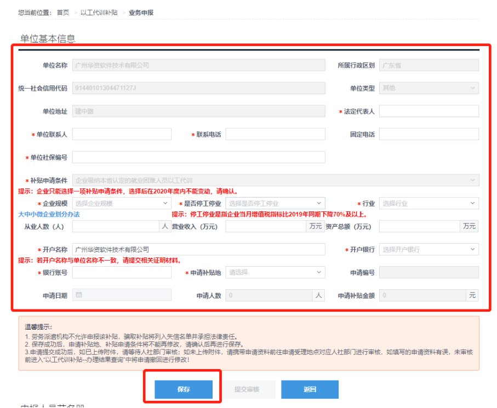Click the 银行账号 input field
497x408 pixels.
click(122, 272)
